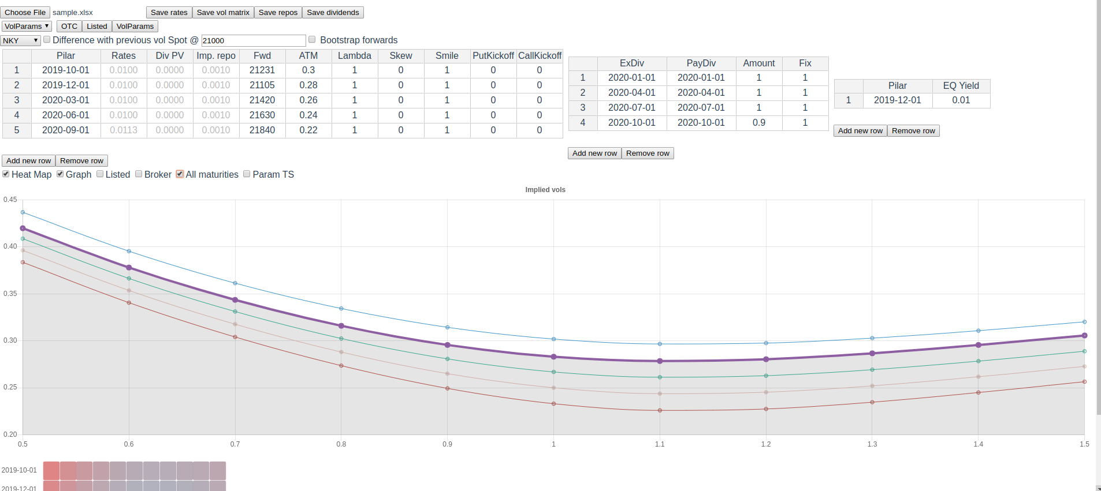Uncheck the Heat Map checkbox
This screenshot has height=491, width=1101.
6,174
